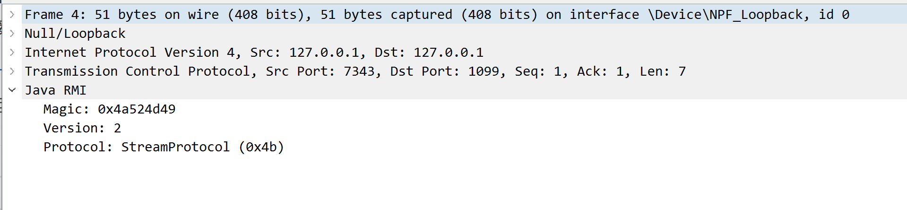This screenshot has width=907, height=210.
Task: Select the Null/Loopback row
Action: (x=455, y=34)
